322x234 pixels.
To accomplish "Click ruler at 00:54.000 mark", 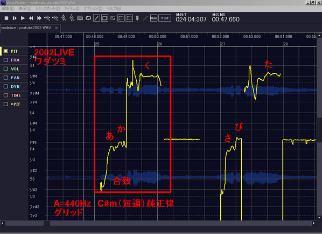I will coord(283,37).
